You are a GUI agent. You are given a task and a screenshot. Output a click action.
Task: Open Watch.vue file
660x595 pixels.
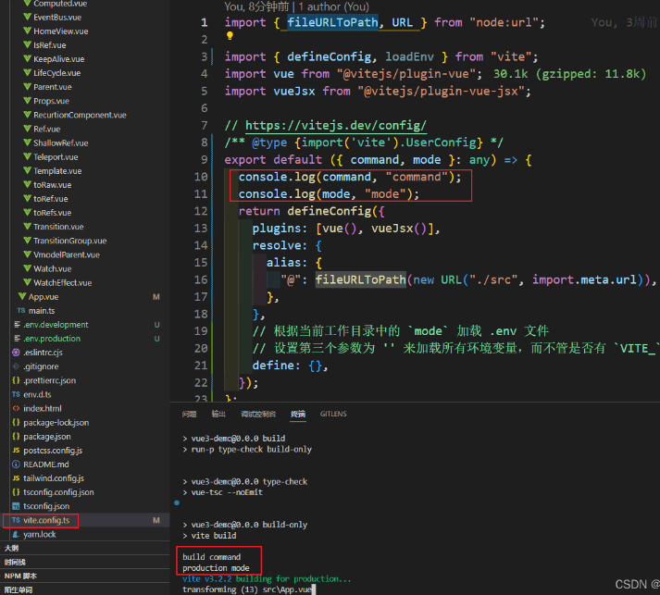[x=52, y=268]
